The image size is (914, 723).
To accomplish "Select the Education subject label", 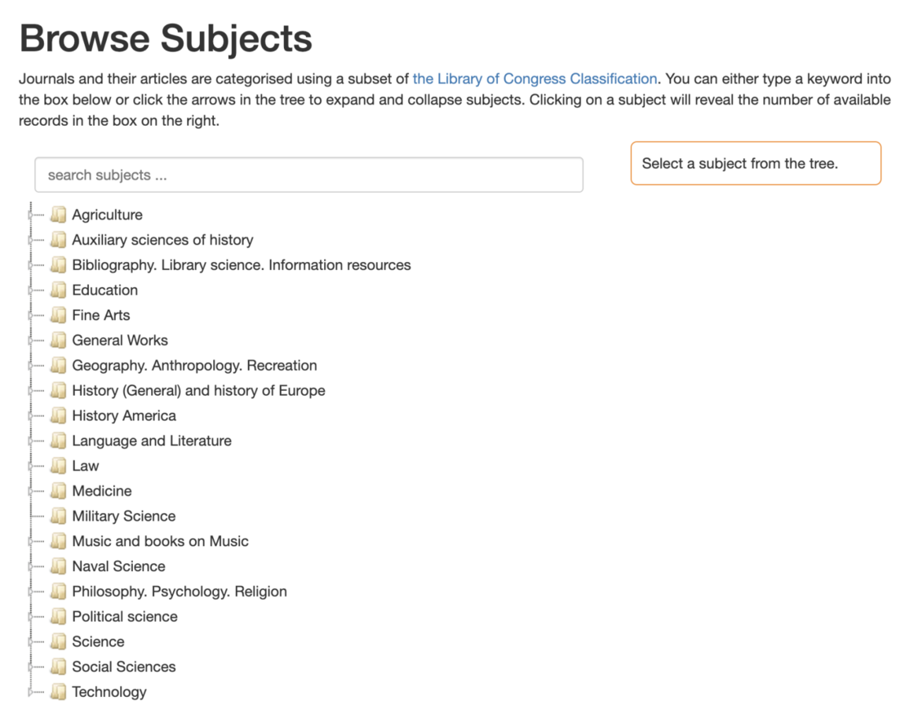I will [x=105, y=290].
